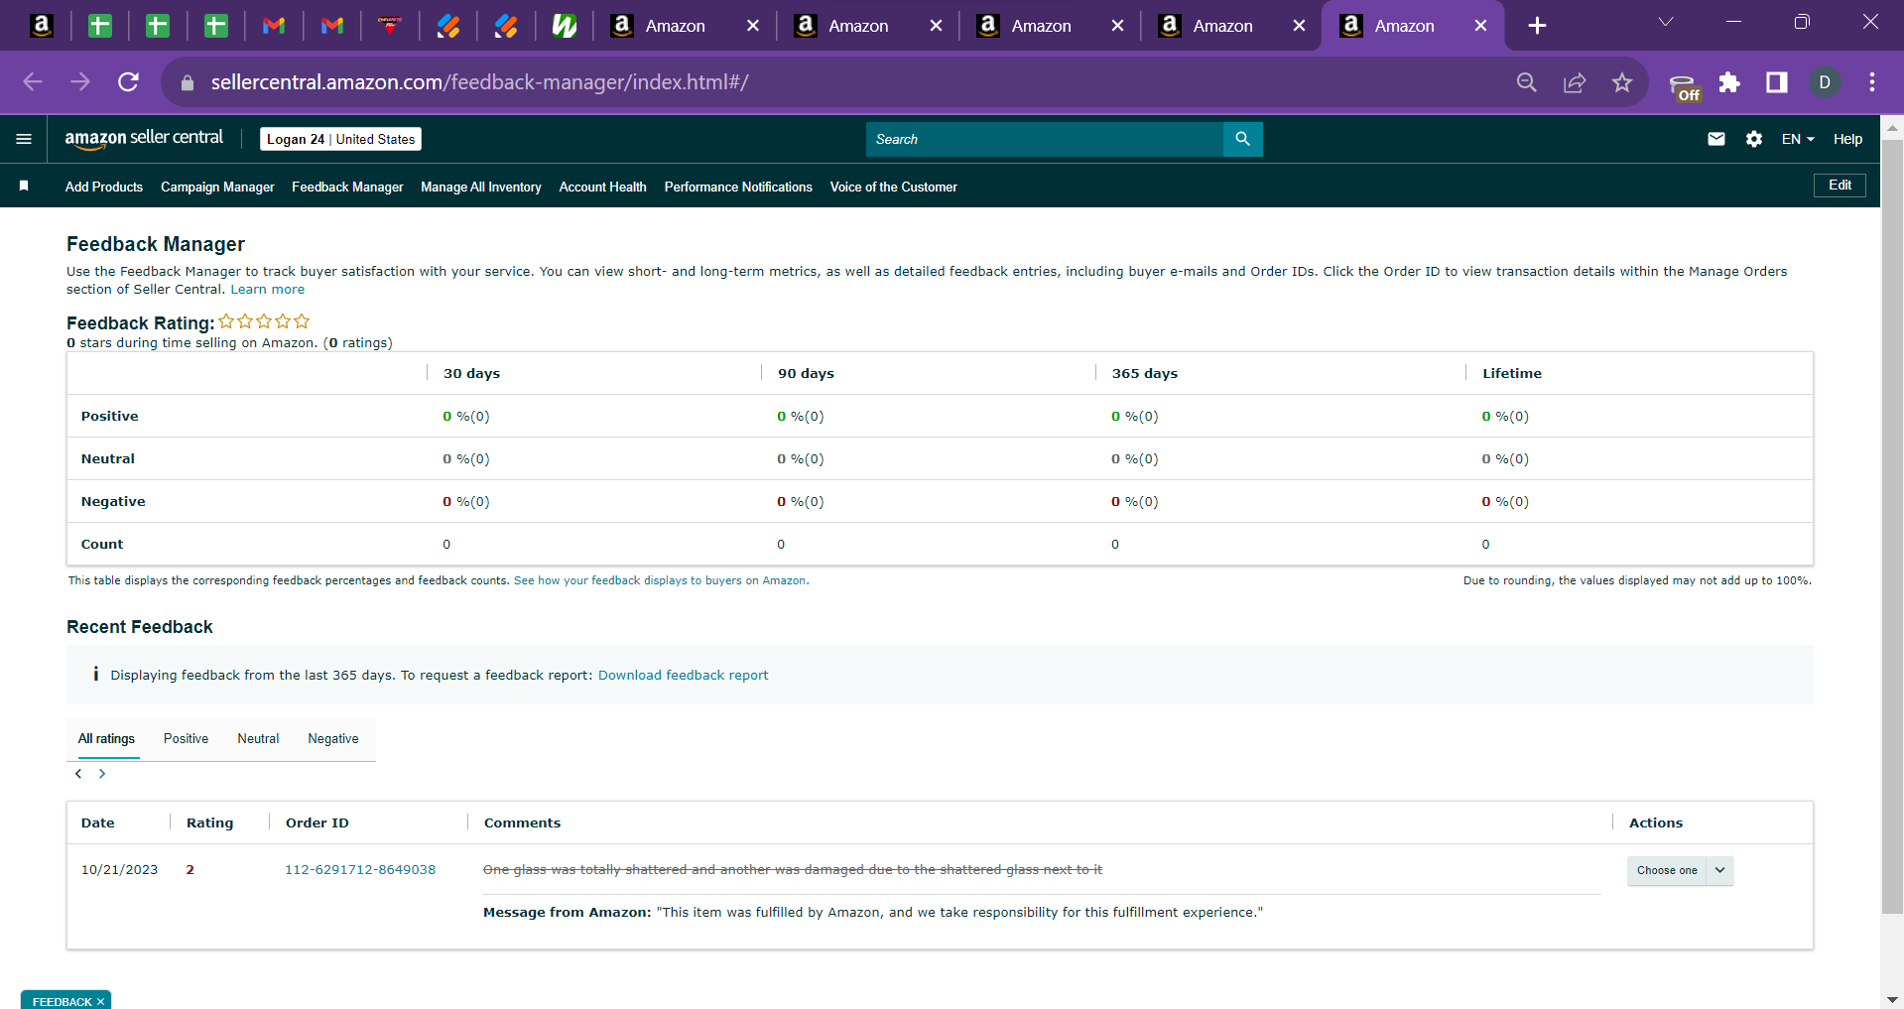
Task: Close the active Amazon tab
Action: (1481, 26)
